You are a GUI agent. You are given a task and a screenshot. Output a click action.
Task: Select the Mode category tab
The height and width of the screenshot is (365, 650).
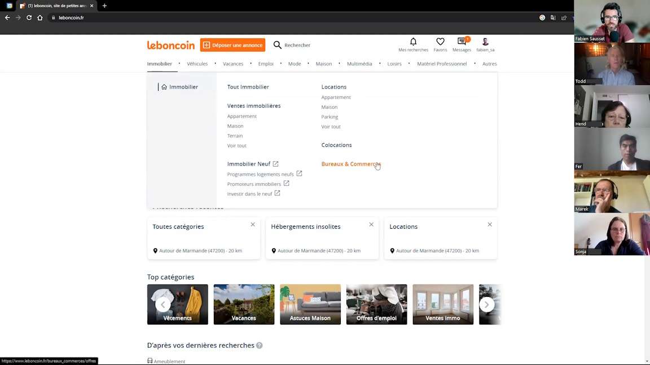point(295,64)
